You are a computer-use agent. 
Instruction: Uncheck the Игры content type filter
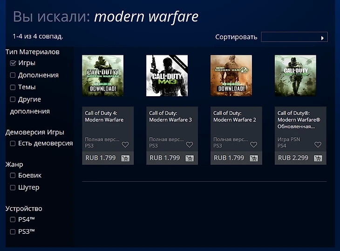[x=13, y=63]
